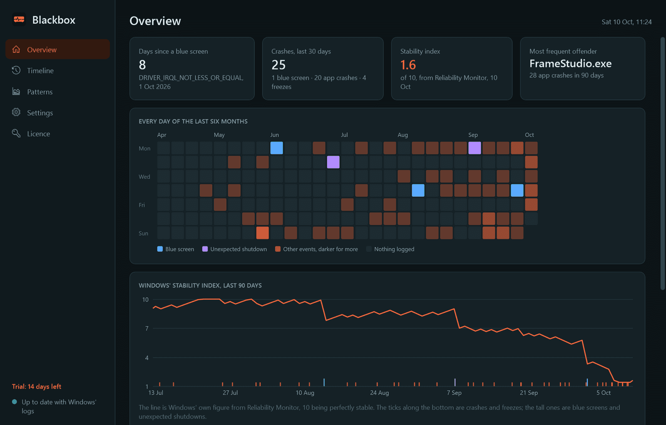This screenshot has width=666, height=425.
Task: Click the Other events legend swatch
Action: pos(278,249)
